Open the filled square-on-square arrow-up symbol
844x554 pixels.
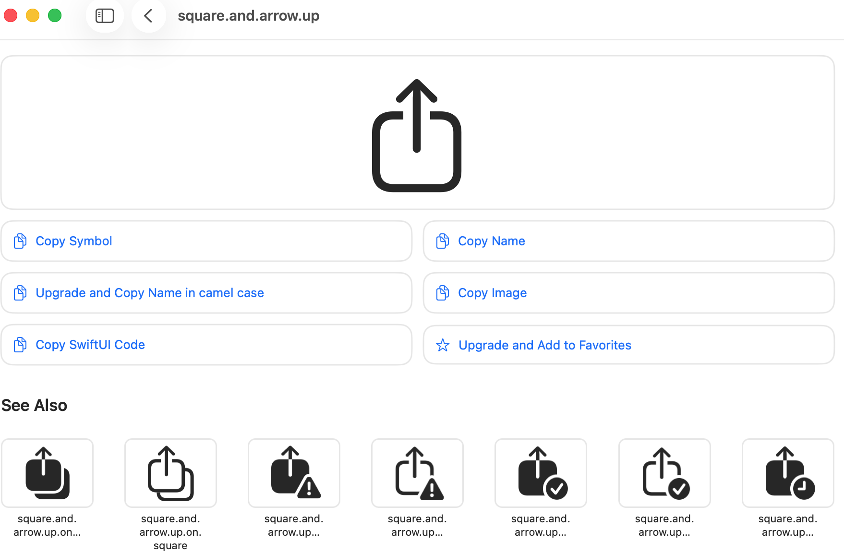click(x=47, y=473)
